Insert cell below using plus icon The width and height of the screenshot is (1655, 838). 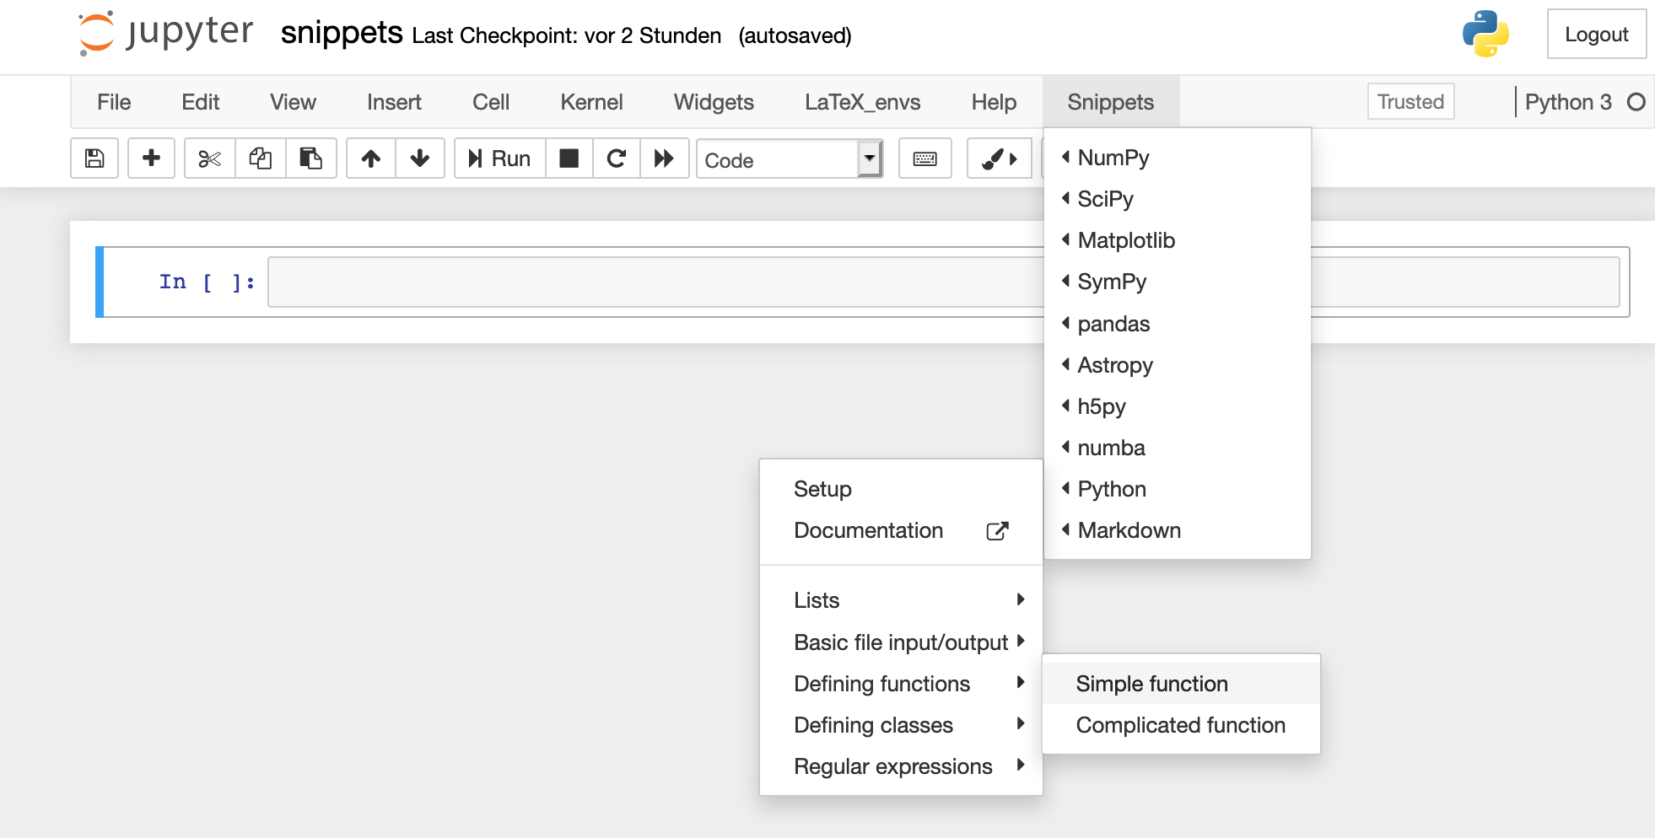tap(151, 158)
